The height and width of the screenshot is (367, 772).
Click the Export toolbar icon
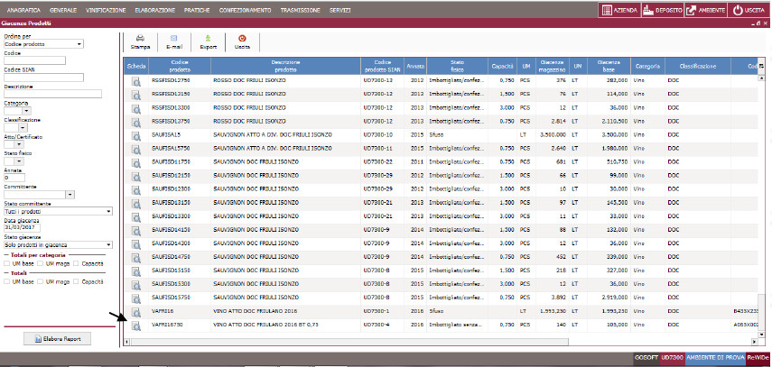pyautogui.click(x=209, y=39)
